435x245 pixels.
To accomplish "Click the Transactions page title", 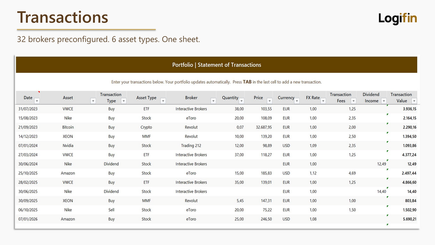I will click(62, 17).
